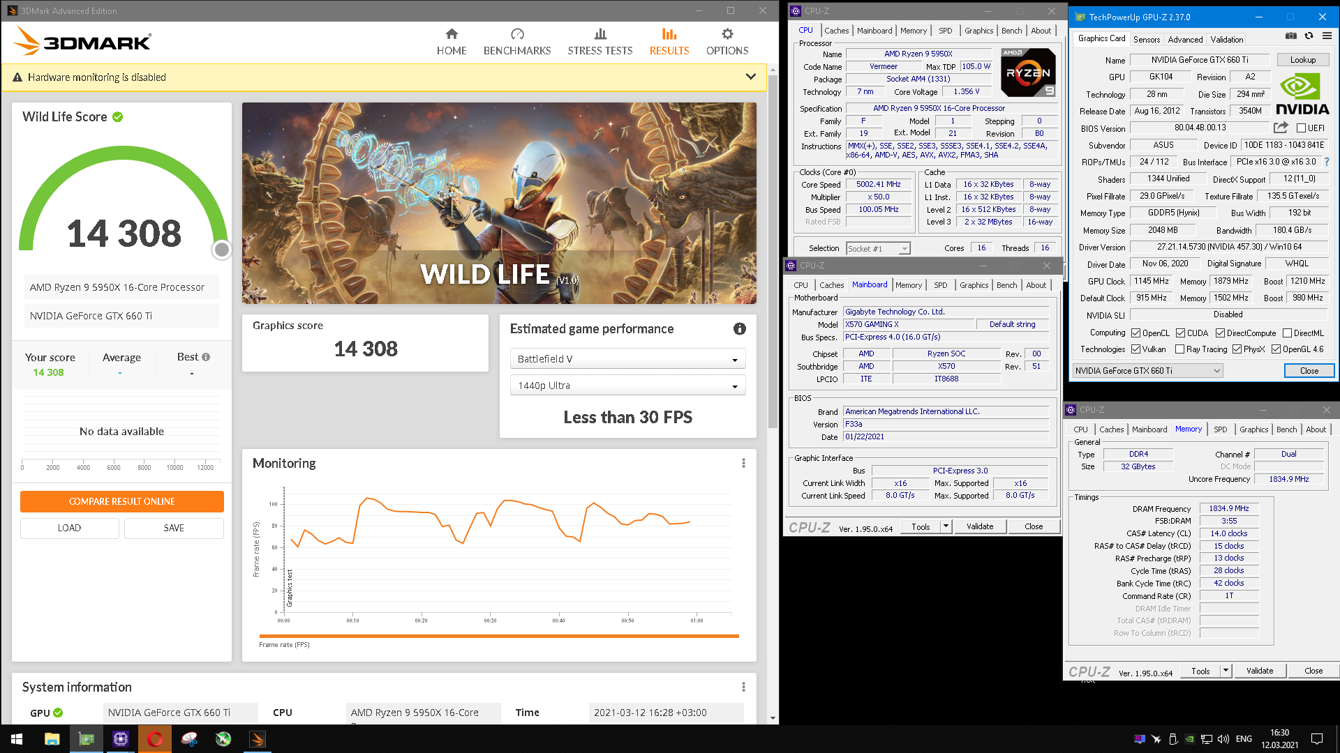Open the System information three-dot menu
The image size is (1340, 753).
(x=743, y=687)
